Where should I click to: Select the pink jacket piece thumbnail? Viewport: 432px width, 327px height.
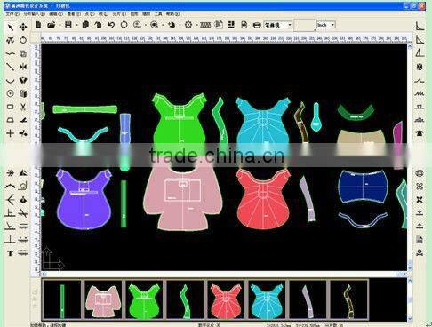tap(103, 299)
